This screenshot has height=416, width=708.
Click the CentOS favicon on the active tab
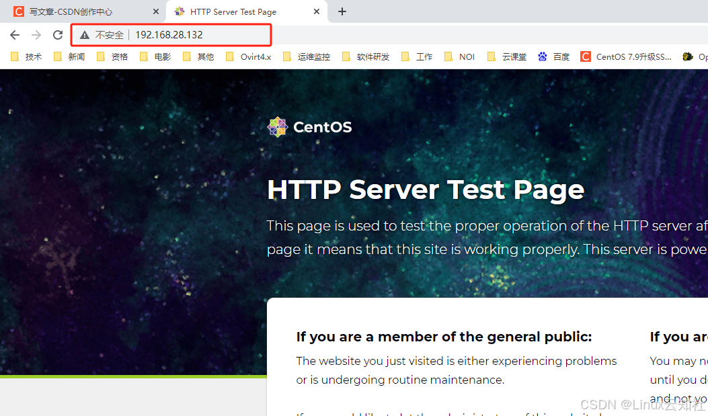[x=180, y=11]
